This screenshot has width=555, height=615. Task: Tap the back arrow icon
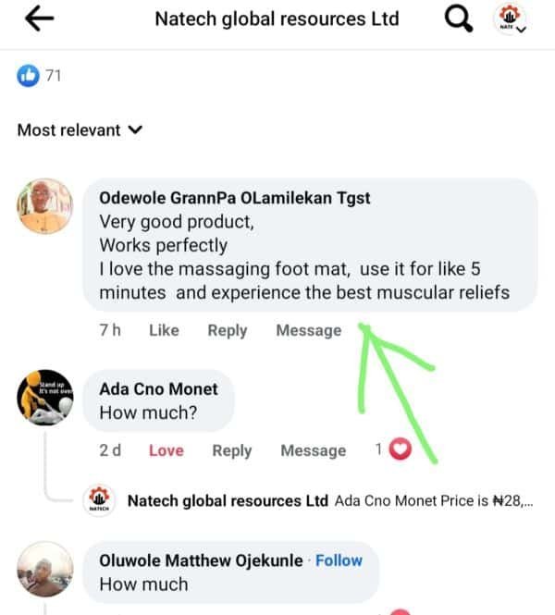38,19
